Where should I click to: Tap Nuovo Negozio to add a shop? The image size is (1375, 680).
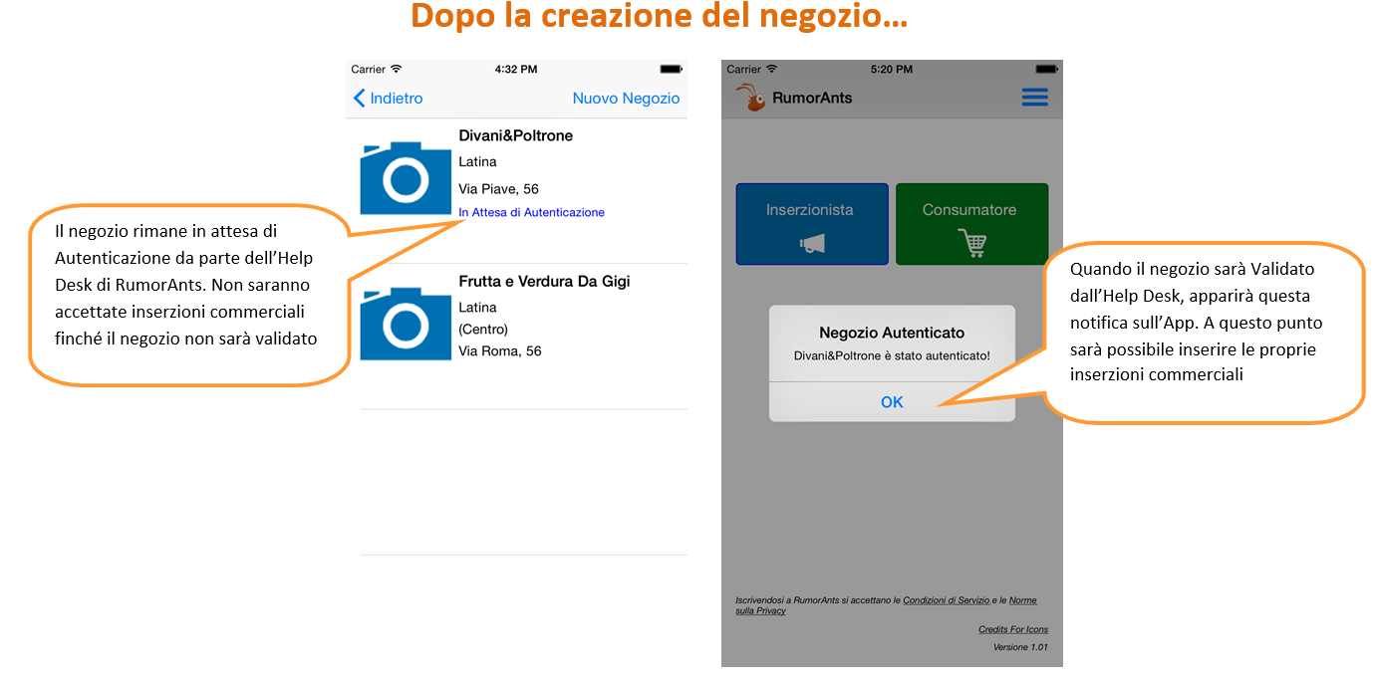pos(626,99)
